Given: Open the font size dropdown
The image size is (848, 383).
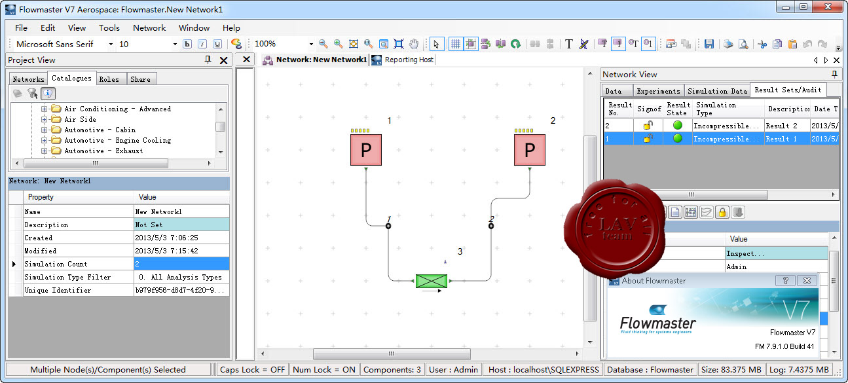Looking at the screenshot, I should pyautogui.click(x=175, y=44).
